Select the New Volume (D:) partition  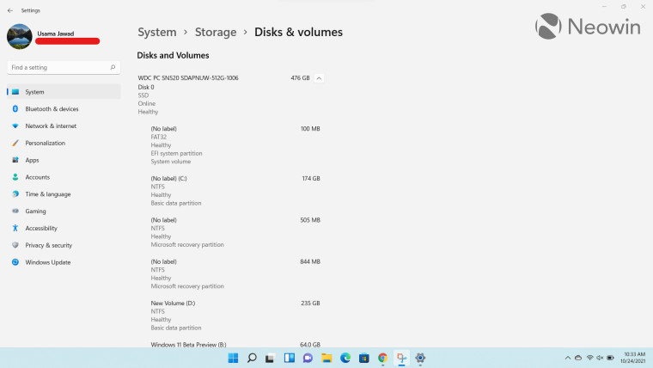point(235,316)
